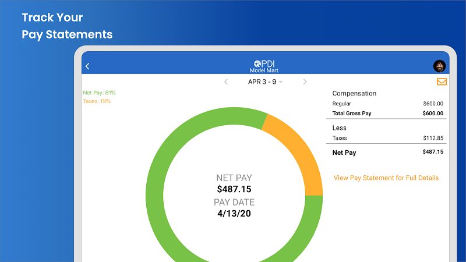Click the $487.15 value inside the chart

[234, 189]
